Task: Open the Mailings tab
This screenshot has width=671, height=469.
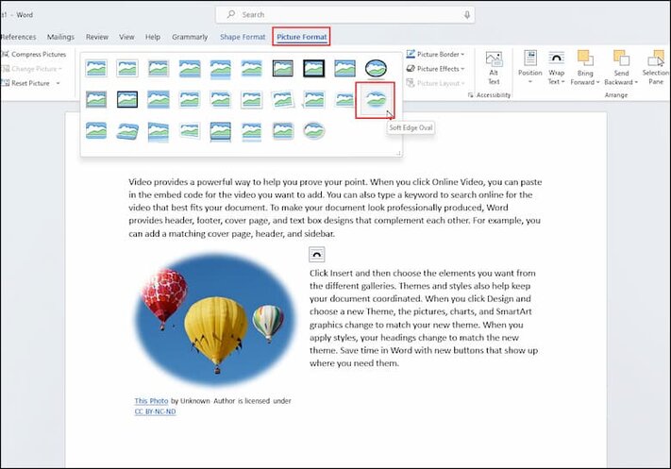Action: (60, 37)
